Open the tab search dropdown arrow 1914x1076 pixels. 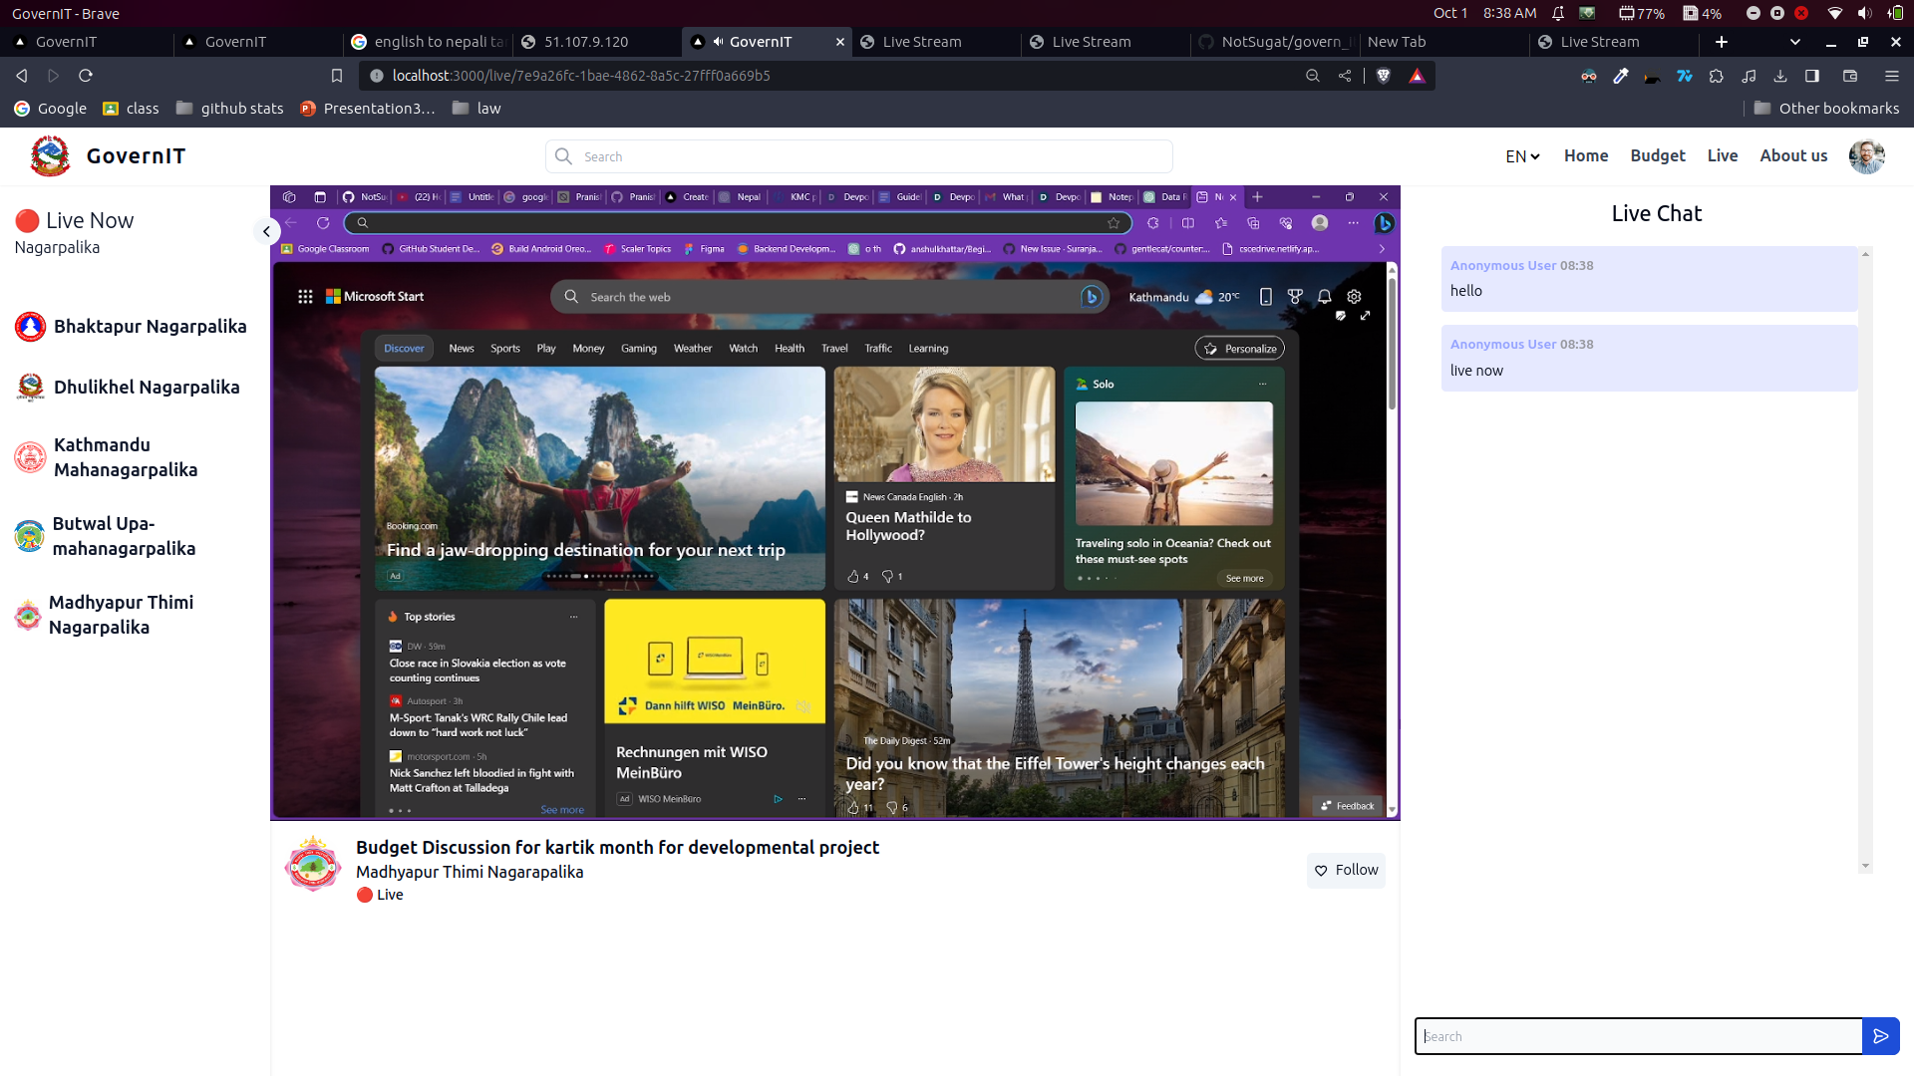(1795, 42)
